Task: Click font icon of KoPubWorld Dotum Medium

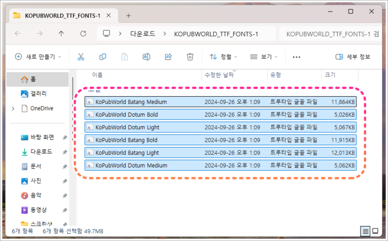Action: [89, 166]
